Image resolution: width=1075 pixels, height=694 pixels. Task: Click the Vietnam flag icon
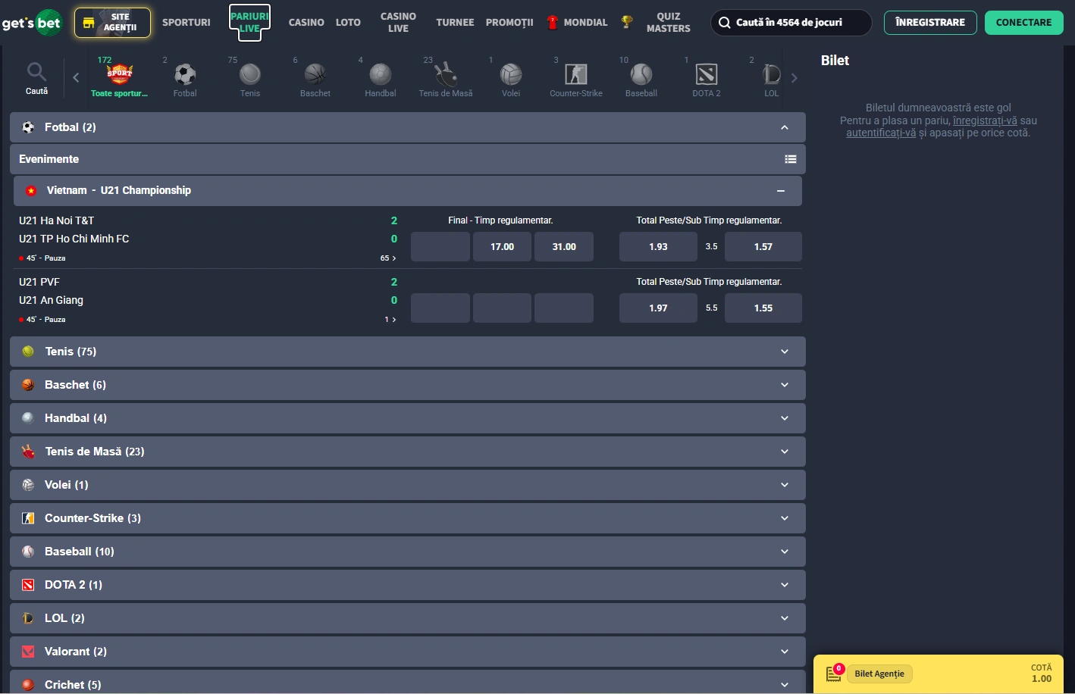31,191
